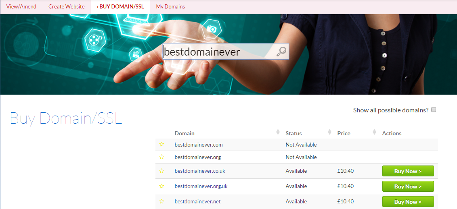
Task: Click the magnifier search icon
Action: [x=281, y=52]
